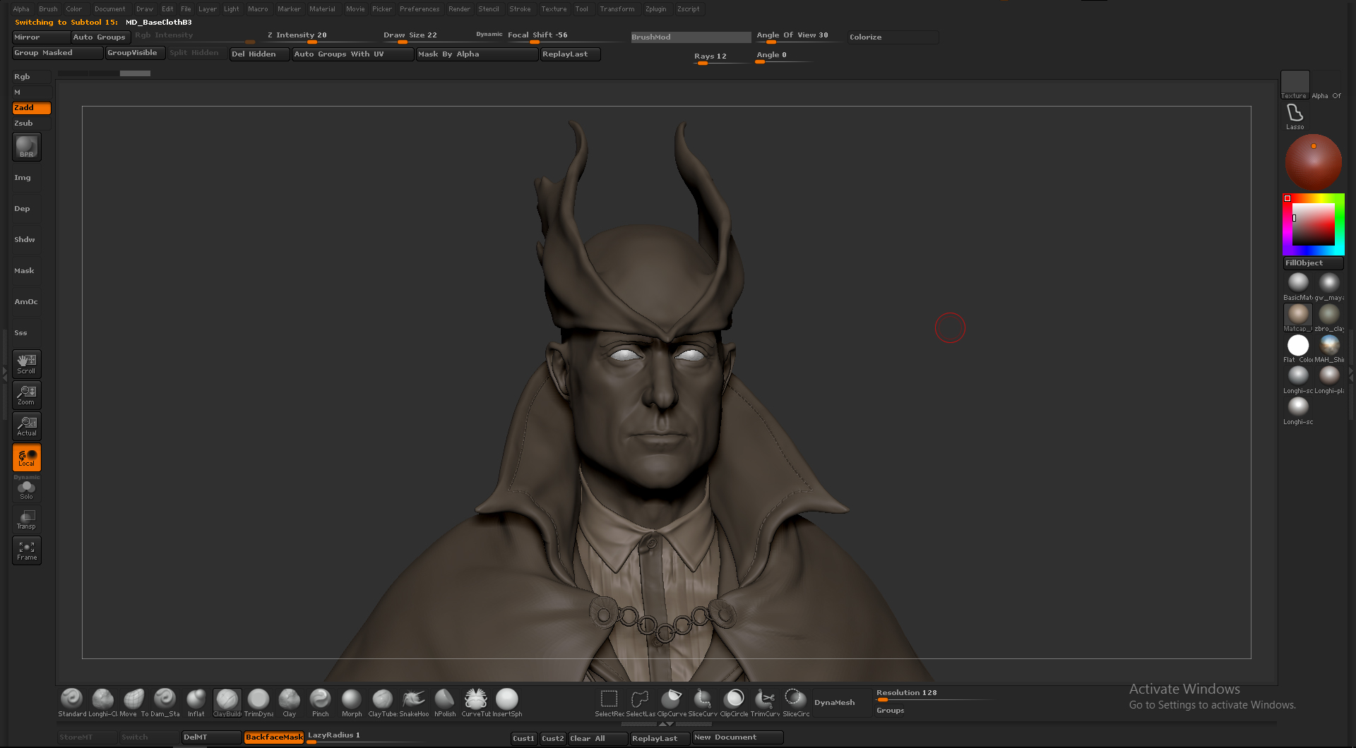Screen dimensions: 1356x748
Task: Pick a color in the color picker
Action: coord(1314,224)
